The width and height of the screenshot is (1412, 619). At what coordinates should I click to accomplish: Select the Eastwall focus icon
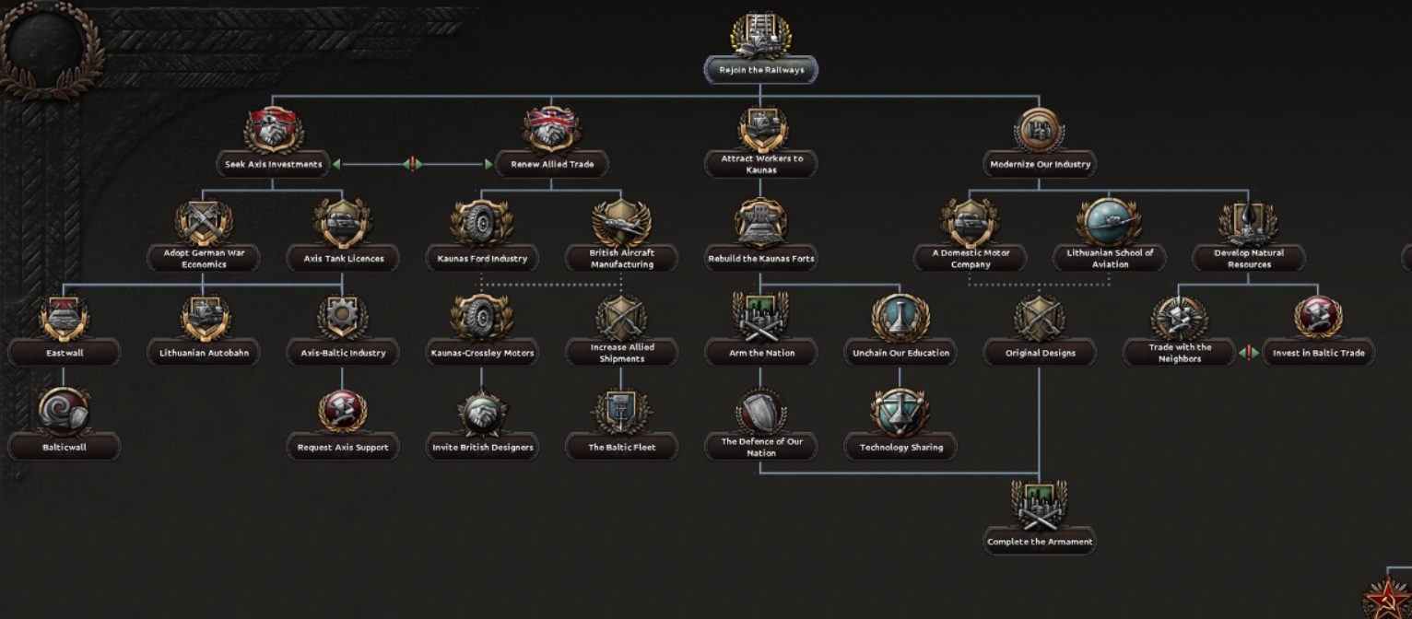tap(65, 319)
